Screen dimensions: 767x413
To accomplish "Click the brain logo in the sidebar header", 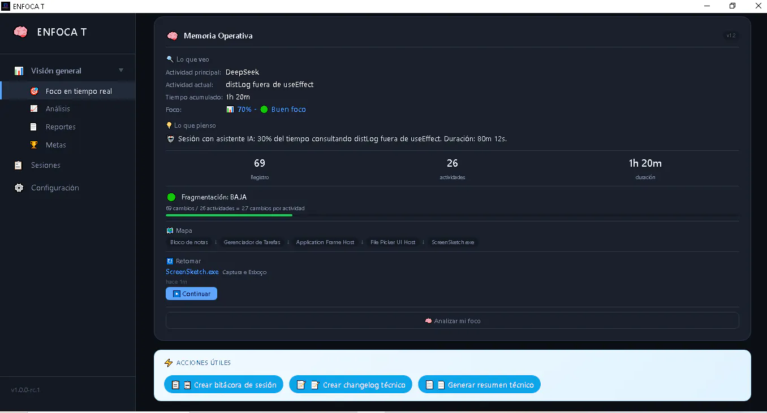I will tap(20, 32).
